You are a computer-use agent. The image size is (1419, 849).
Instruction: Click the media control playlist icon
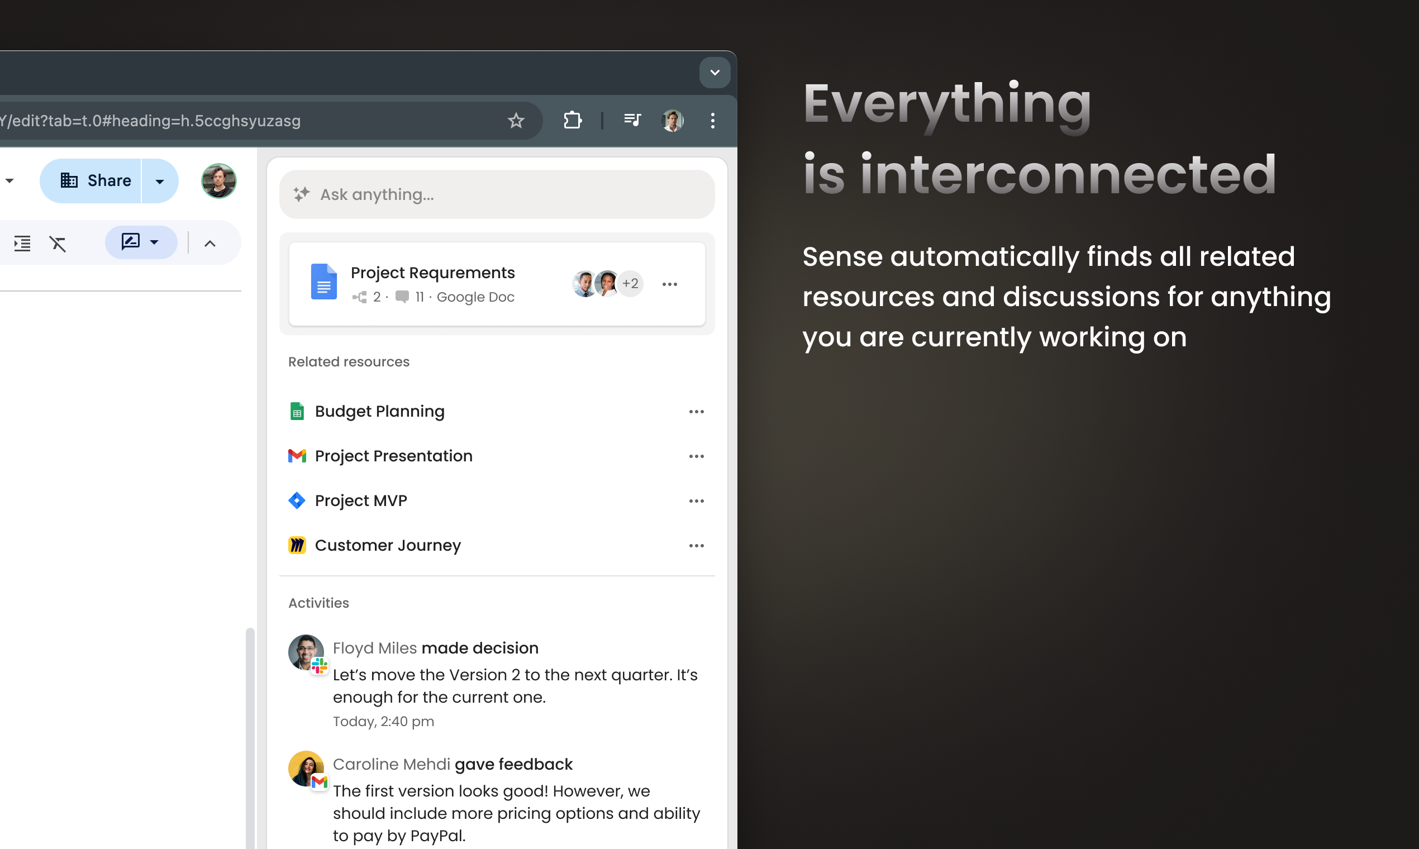(x=632, y=120)
